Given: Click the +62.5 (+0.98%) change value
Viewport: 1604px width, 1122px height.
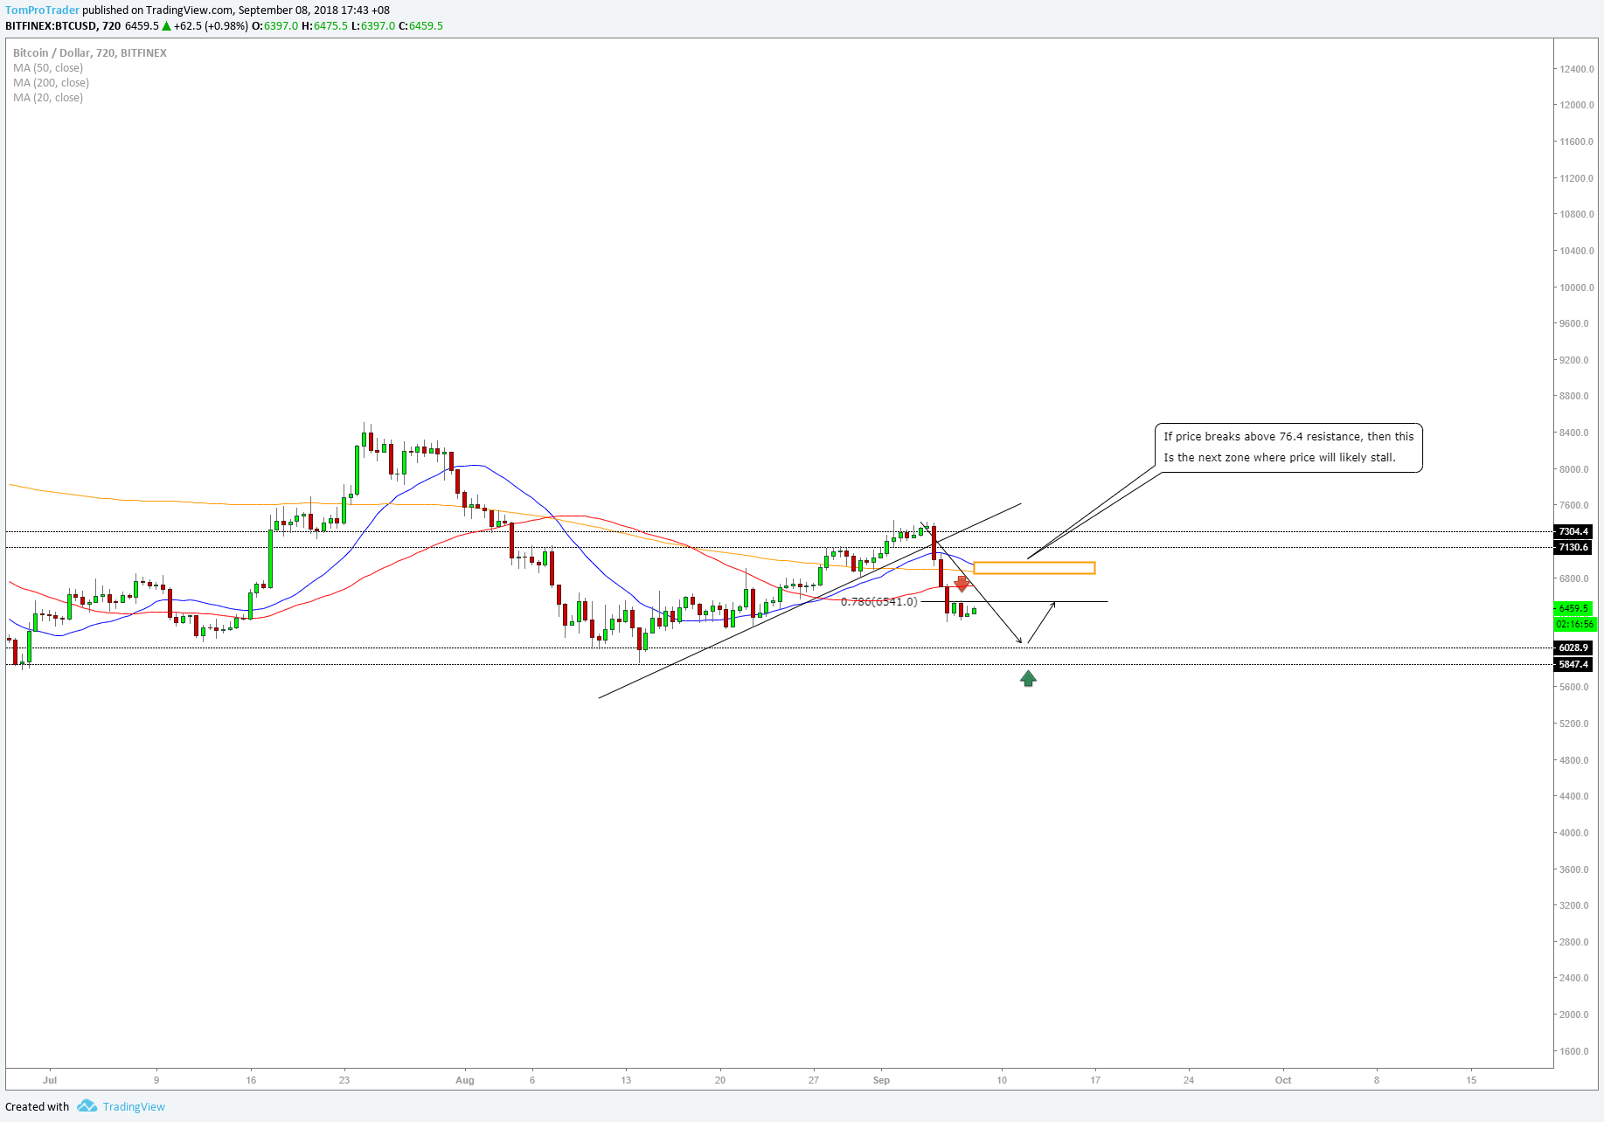Looking at the screenshot, I should pos(211,26).
